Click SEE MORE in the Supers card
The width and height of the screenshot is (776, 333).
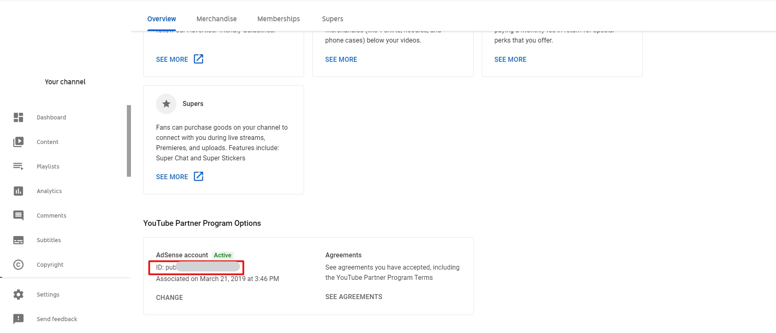172,177
